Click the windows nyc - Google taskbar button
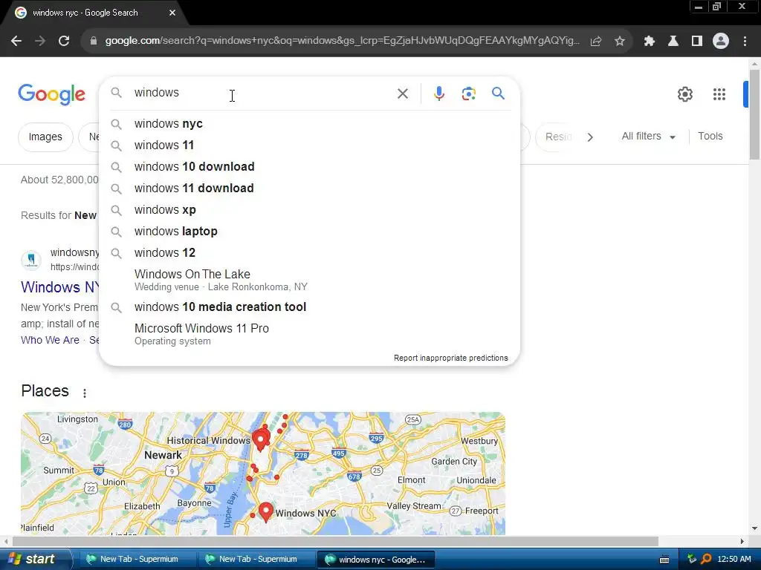Viewport: 761px width, 570px height. (x=375, y=560)
